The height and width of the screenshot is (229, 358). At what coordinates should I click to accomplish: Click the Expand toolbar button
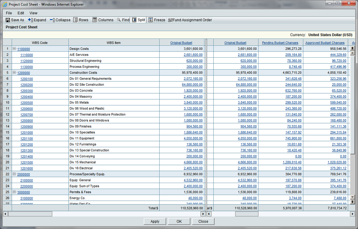pyautogui.click(x=37, y=20)
